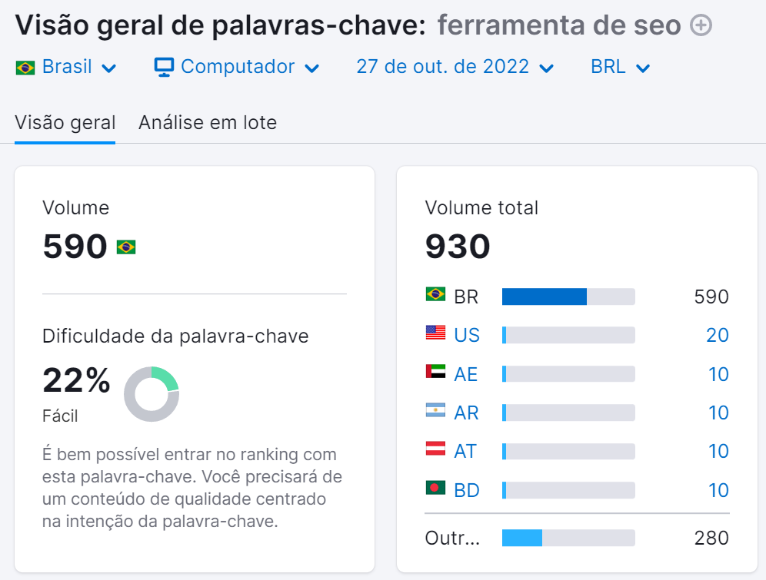Click the Outr... row label
766x580 pixels.
pos(454,538)
